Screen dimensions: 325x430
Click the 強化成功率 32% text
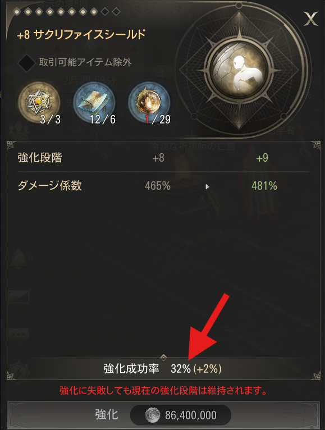tap(162, 369)
